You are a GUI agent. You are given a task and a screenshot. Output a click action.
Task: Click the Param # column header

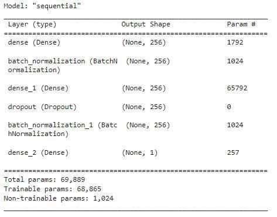pos(241,24)
